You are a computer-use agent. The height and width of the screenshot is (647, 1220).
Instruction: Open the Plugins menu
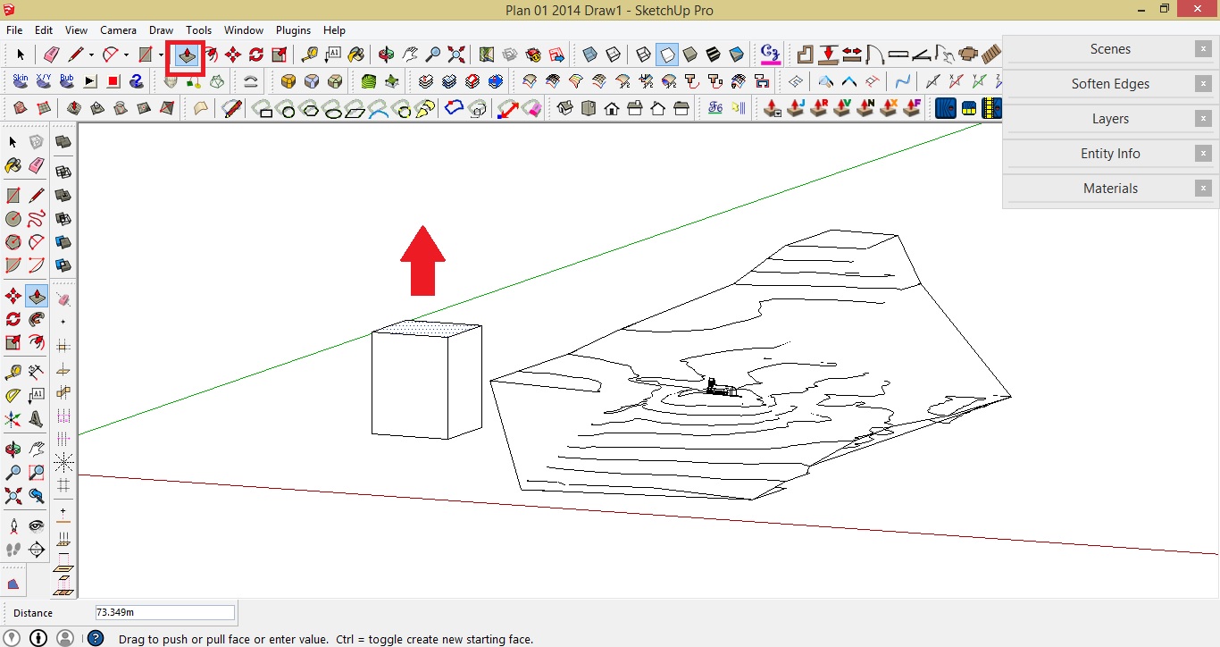pos(293,29)
